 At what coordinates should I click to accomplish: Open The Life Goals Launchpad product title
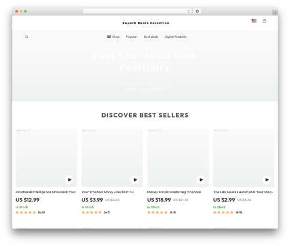click(x=243, y=192)
